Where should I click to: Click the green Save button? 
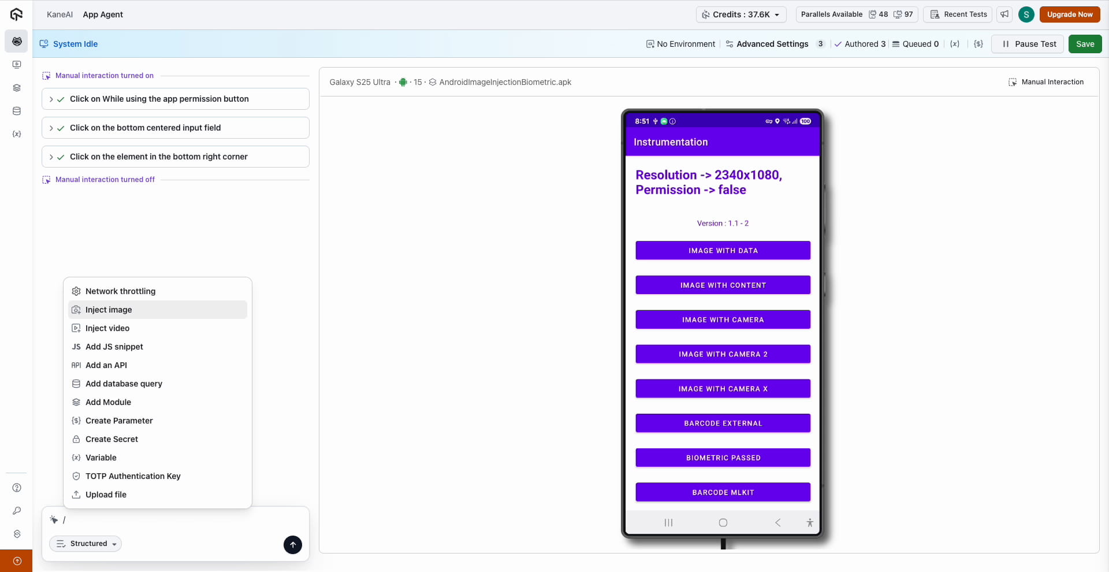click(1084, 44)
